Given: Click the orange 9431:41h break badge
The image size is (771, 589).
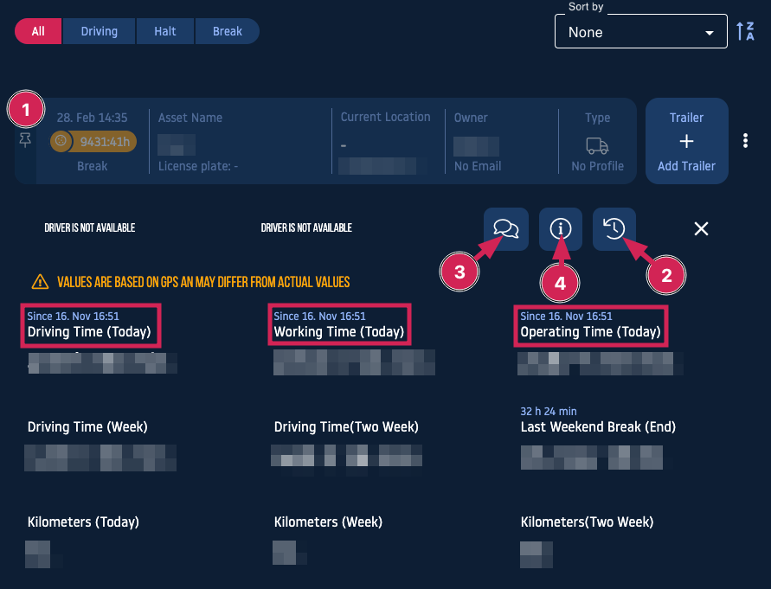Looking at the screenshot, I should (x=93, y=142).
